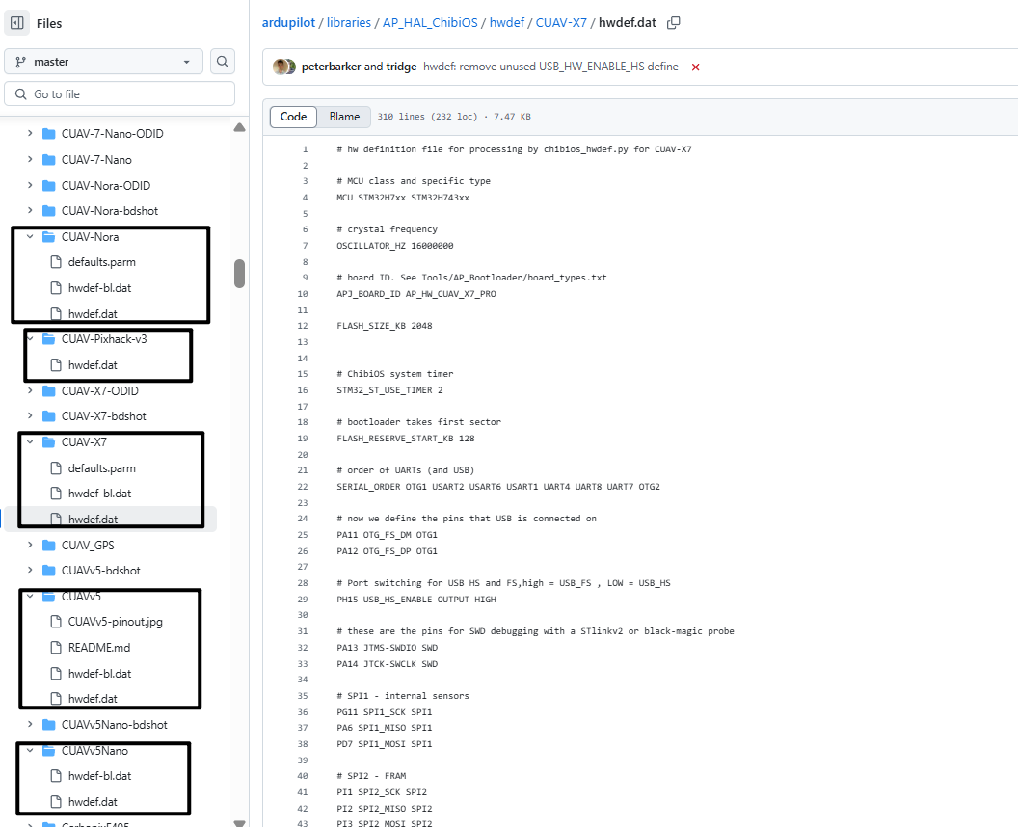Select the Code view tab
Image resolution: width=1018 pixels, height=827 pixels.
293,117
